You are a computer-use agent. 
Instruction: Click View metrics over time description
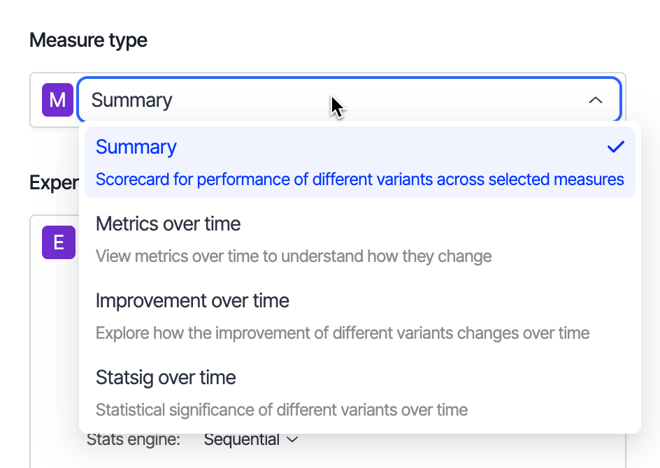[x=294, y=256]
